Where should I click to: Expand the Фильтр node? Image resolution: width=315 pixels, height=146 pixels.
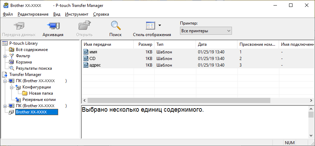pos(5,56)
